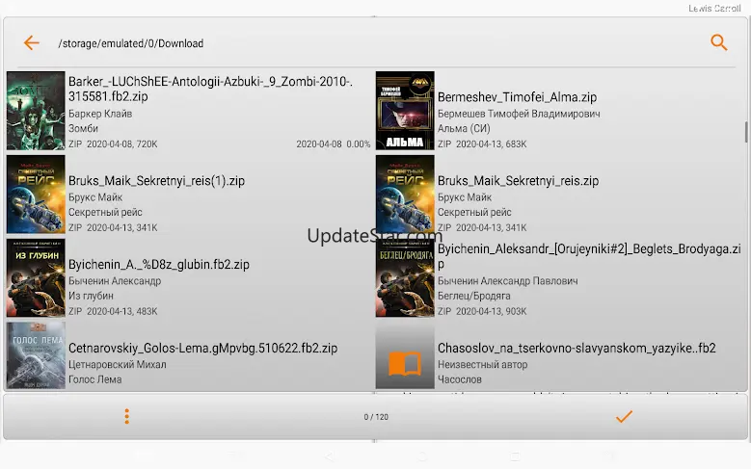Screen dimensions: 751x469
Task: Open cover of Bruks_Maik_Sekretnyi_reis(1).zip
Action: tap(36, 195)
